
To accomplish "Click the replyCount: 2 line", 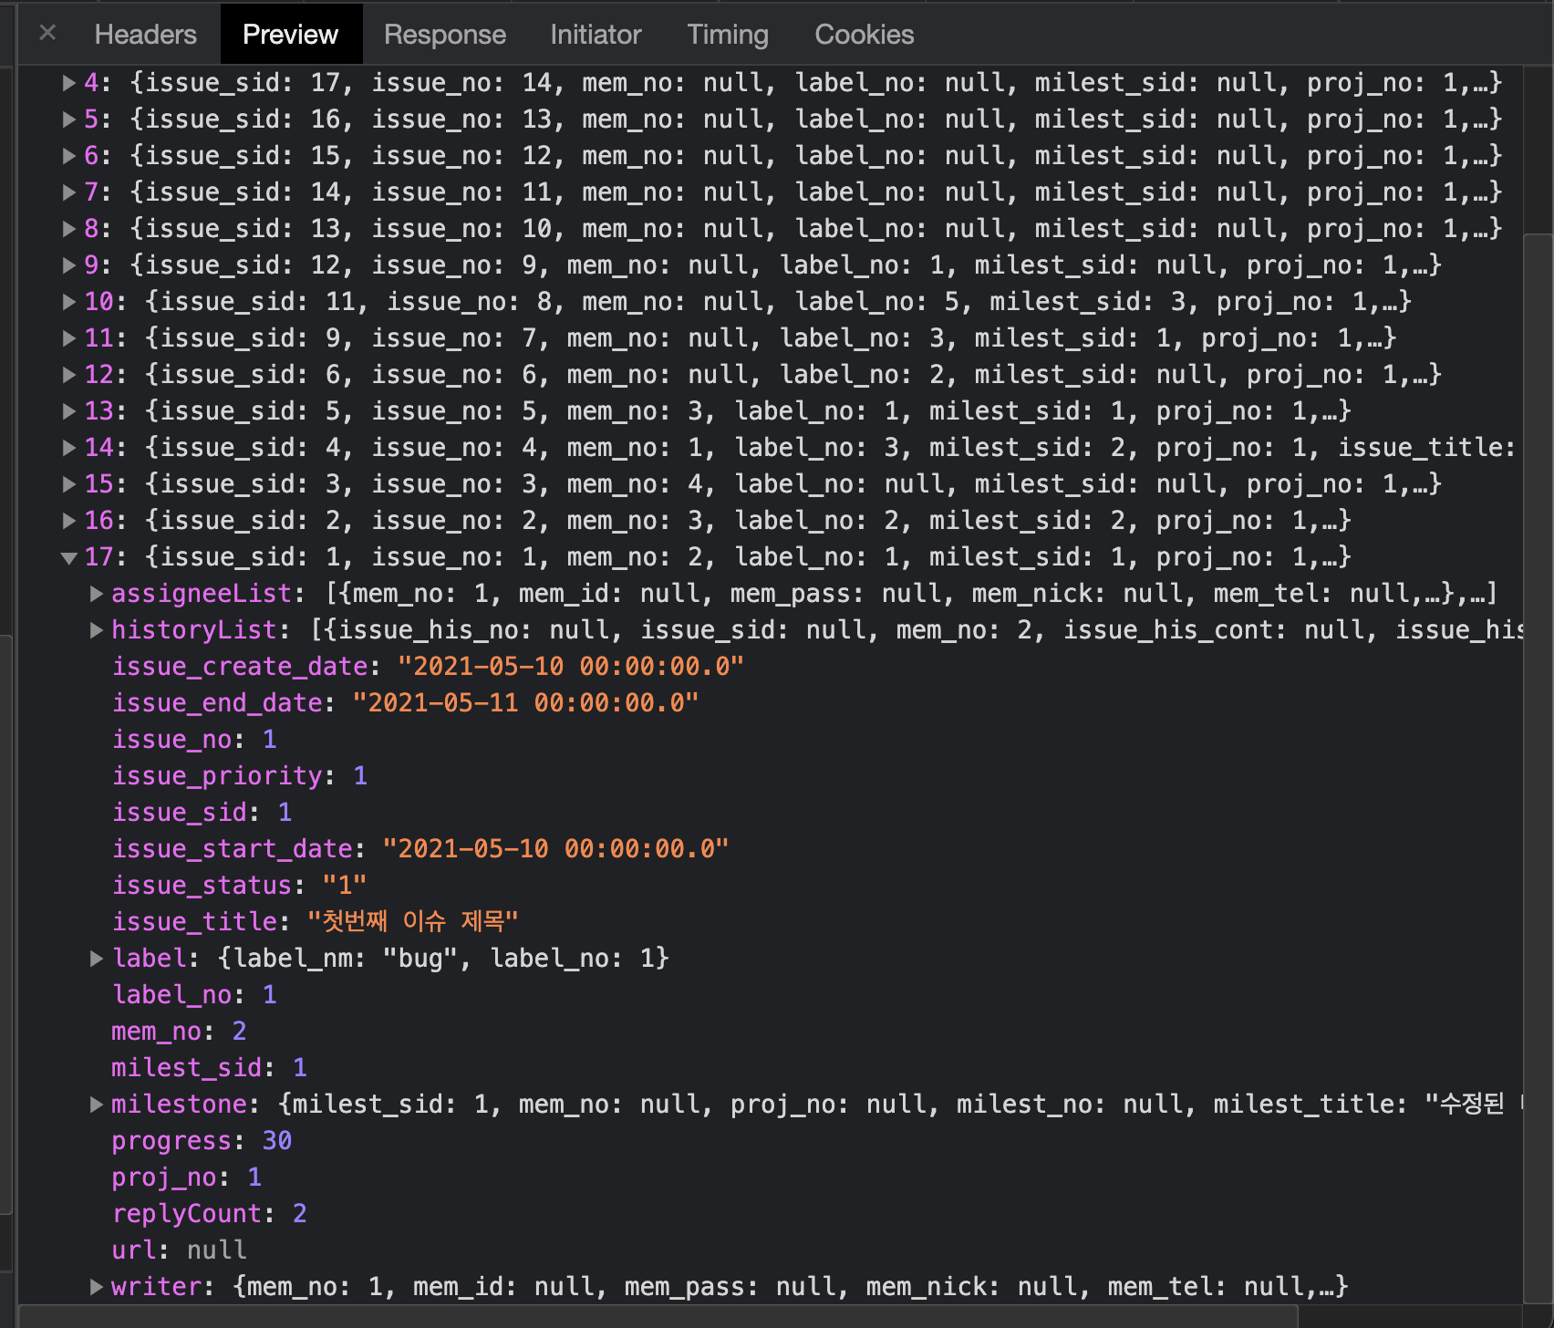I will point(209,1214).
